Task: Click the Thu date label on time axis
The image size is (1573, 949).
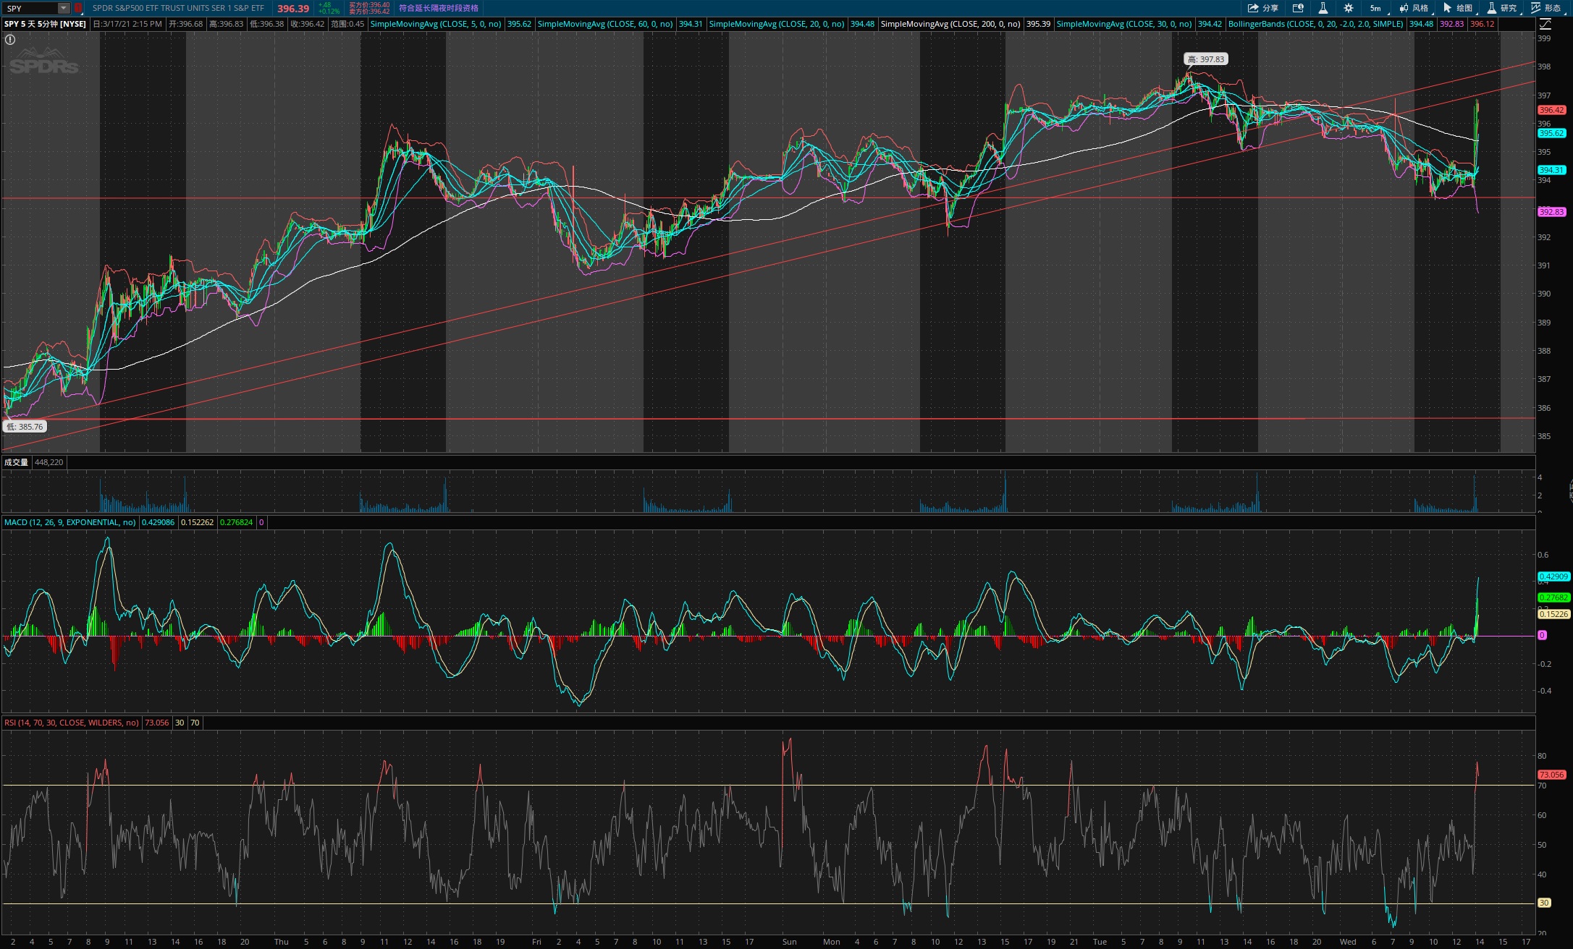Action: (282, 942)
